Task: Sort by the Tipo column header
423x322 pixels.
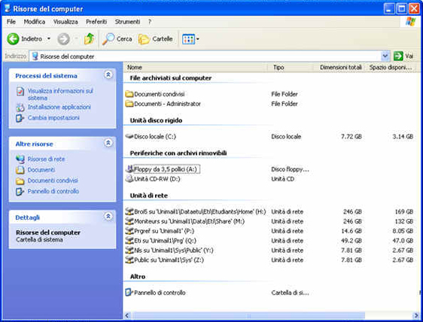Action: [291, 67]
